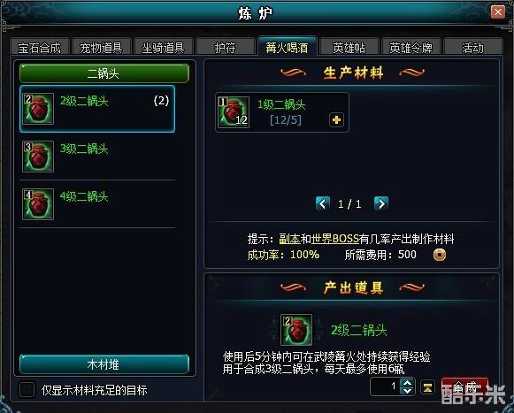This screenshot has height=413, width=514.
Task: Go to previous materials page arrow
Action: coord(323,203)
